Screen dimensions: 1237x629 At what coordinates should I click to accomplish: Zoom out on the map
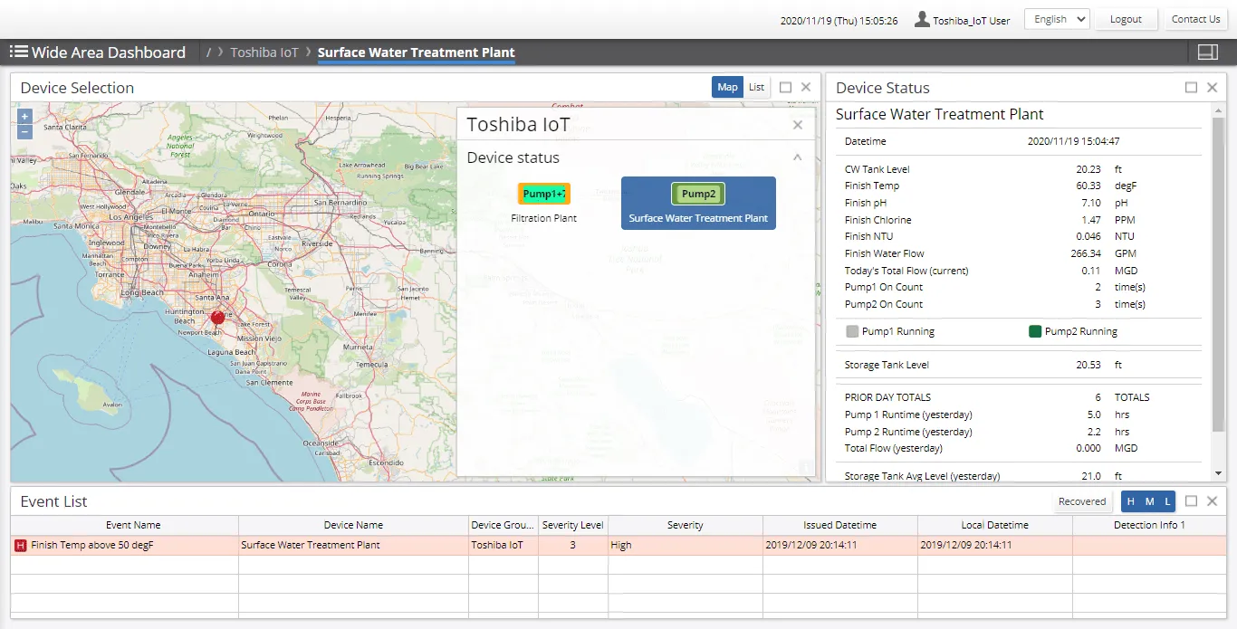click(24, 132)
